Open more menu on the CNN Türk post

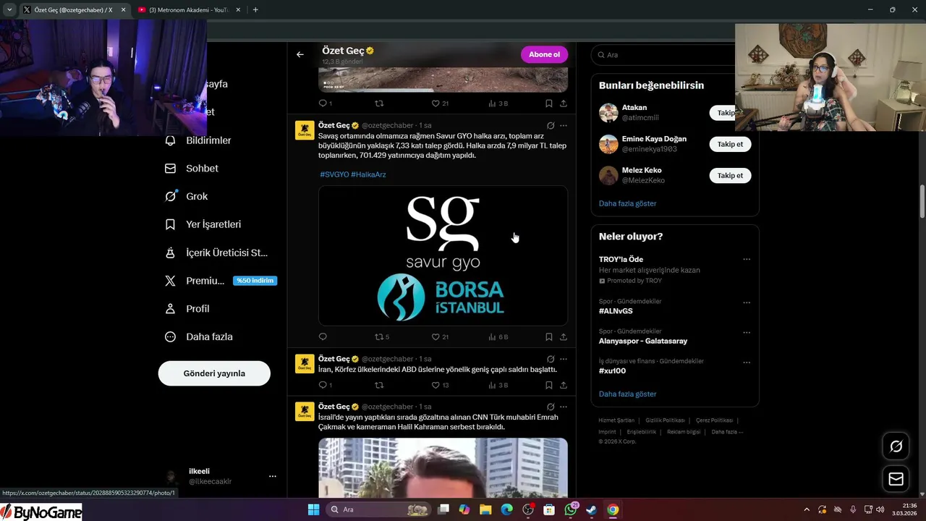564,407
